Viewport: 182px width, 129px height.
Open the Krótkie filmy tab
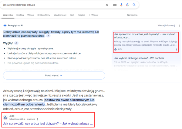tap(44, 15)
